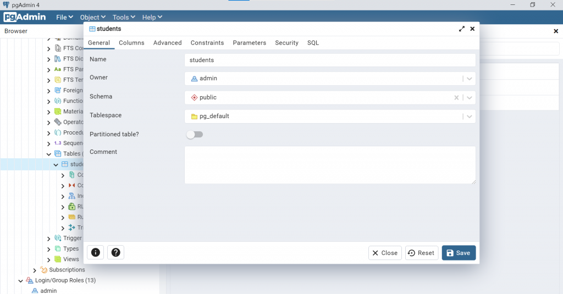Maximize the students dialog with expand icon
This screenshot has height=294, width=563.
[462, 29]
